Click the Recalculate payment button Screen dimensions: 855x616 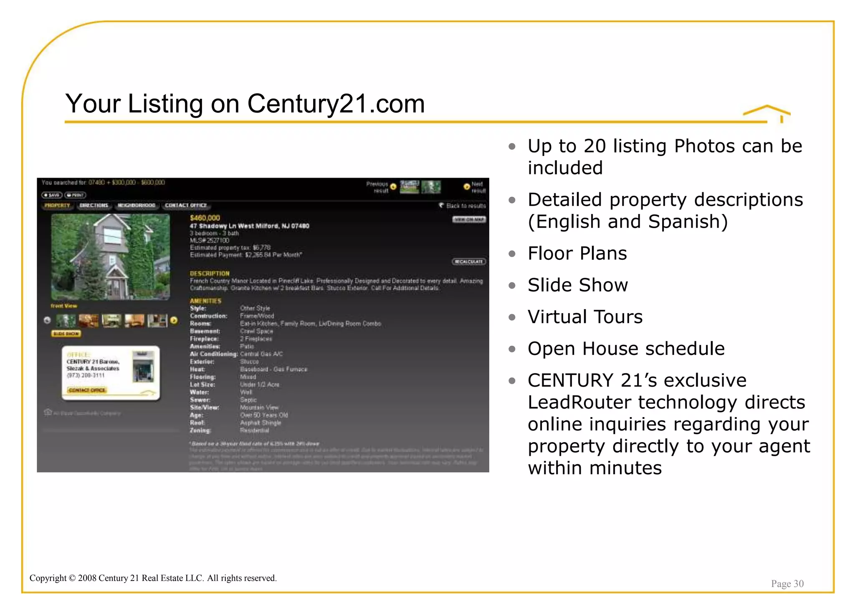(x=469, y=261)
